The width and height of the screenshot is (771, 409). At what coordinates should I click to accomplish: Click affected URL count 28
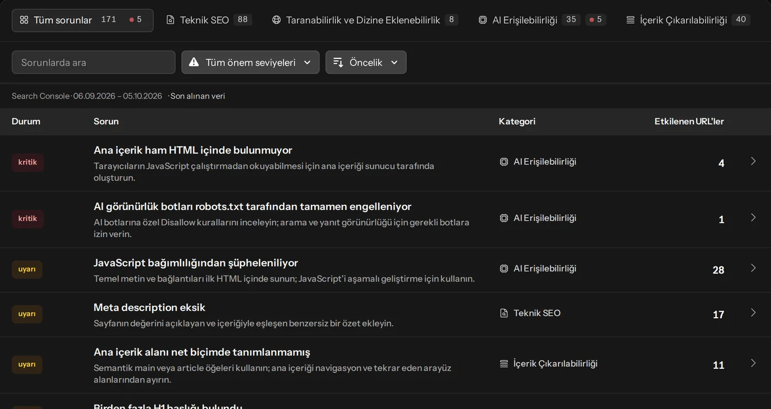(718, 270)
